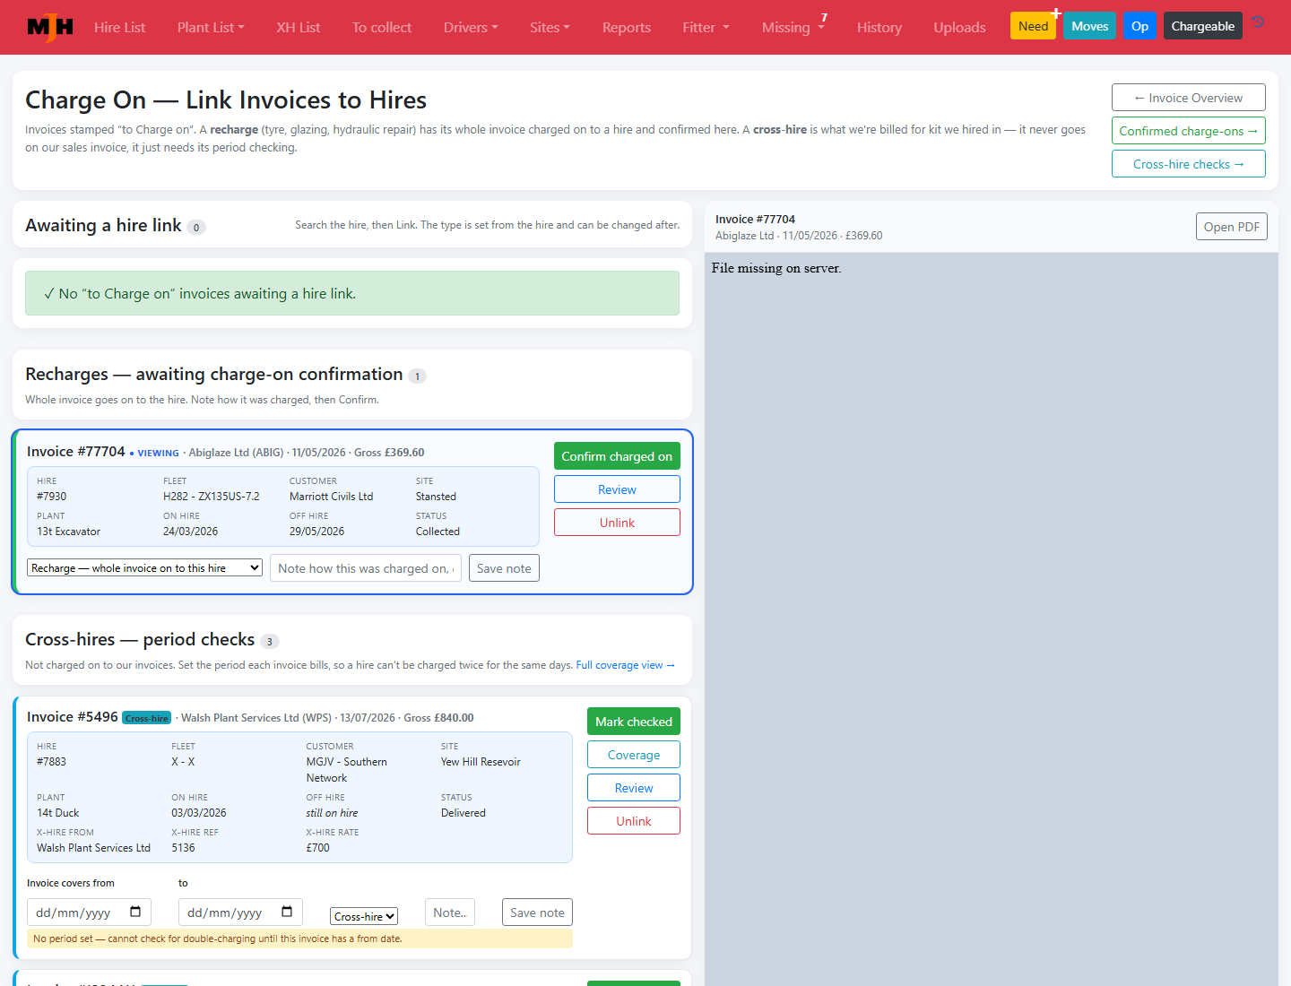Expand the Plant List dropdown menu
The image size is (1291, 986).
(211, 27)
